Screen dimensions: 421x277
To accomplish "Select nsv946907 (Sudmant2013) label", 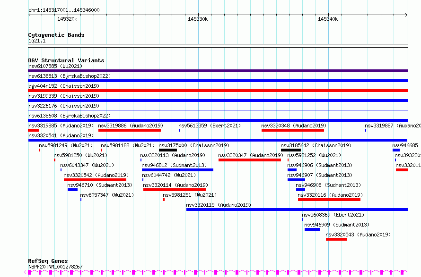I will point(320,175).
